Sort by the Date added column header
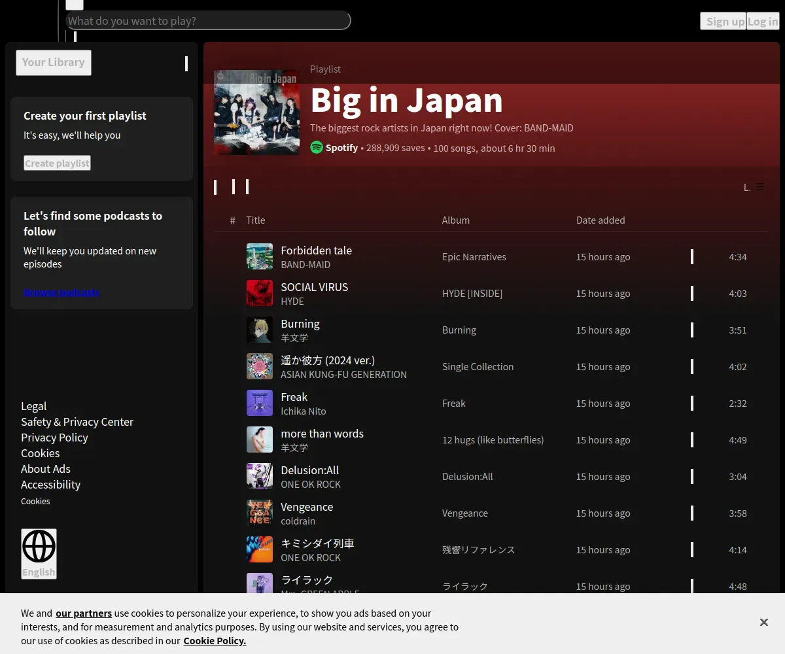 (x=601, y=220)
